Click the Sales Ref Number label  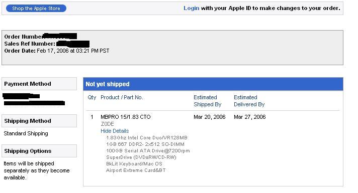point(30,44)
